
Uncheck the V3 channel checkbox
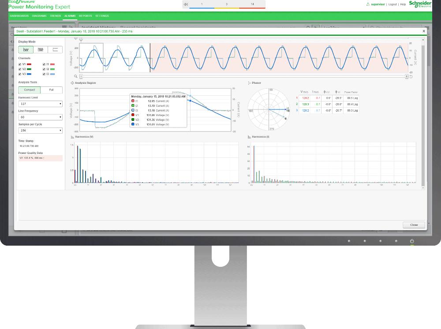20,74
